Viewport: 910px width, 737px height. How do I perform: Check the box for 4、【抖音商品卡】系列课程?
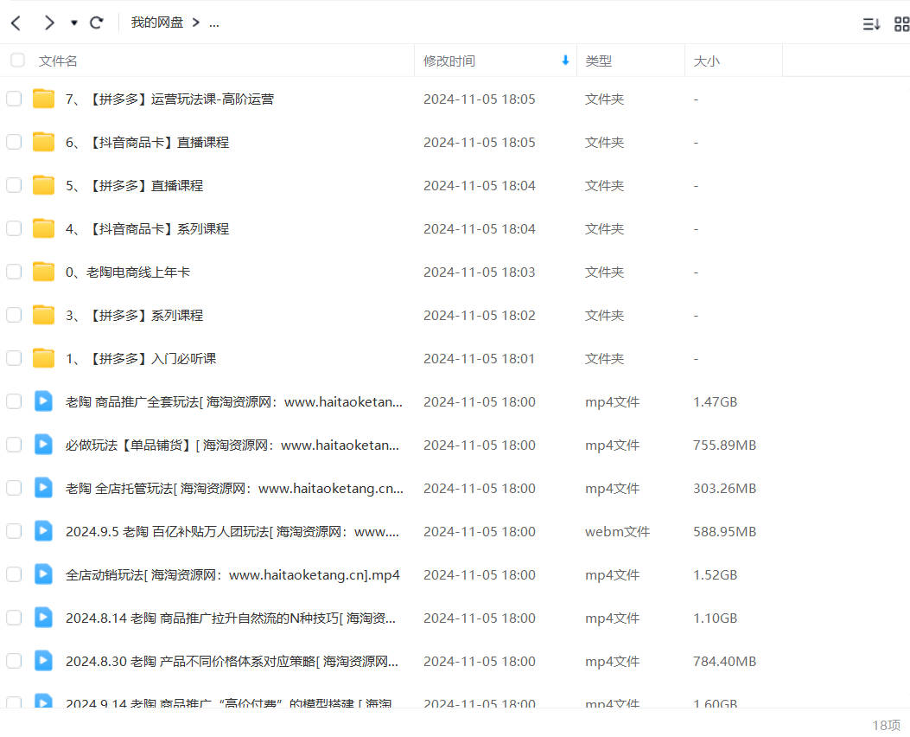[x=14, y=228]
